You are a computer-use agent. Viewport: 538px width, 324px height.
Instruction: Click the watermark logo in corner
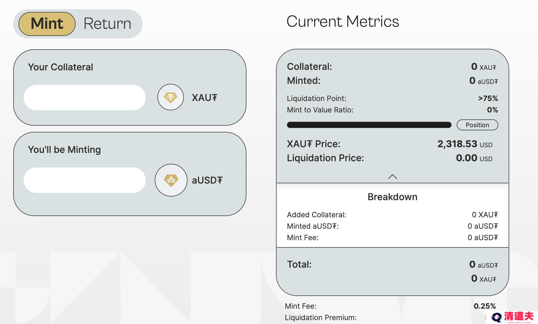[x=512, y=317]
